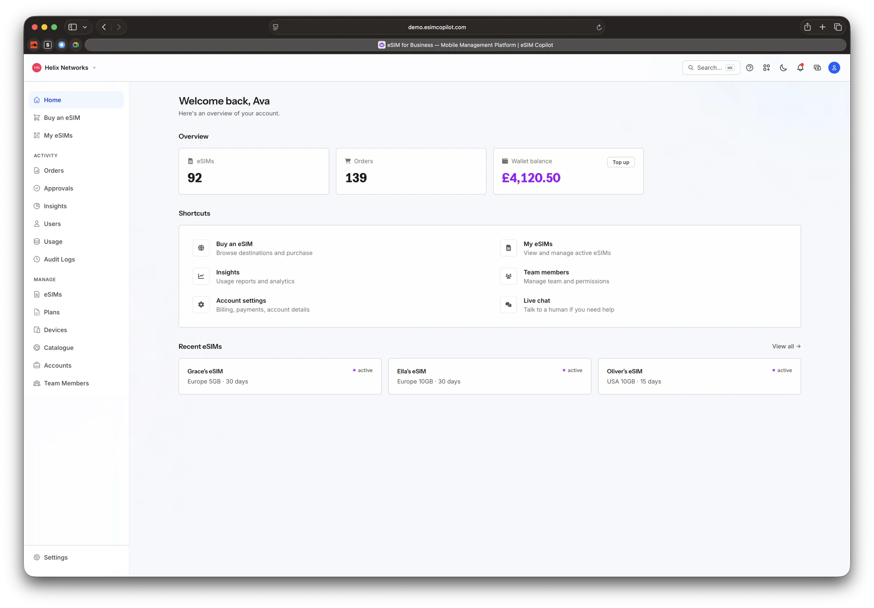The image size is (874, 608).
Task: Open the apps grid icon in header
Action: 766,68
